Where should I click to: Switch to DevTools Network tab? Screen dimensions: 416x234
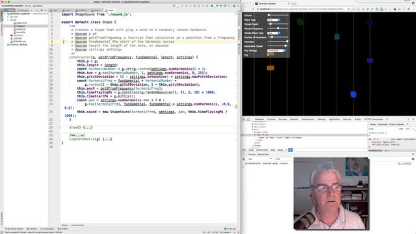294,120
